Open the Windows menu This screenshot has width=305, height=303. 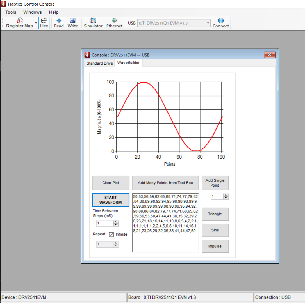[x=33, y=12]
